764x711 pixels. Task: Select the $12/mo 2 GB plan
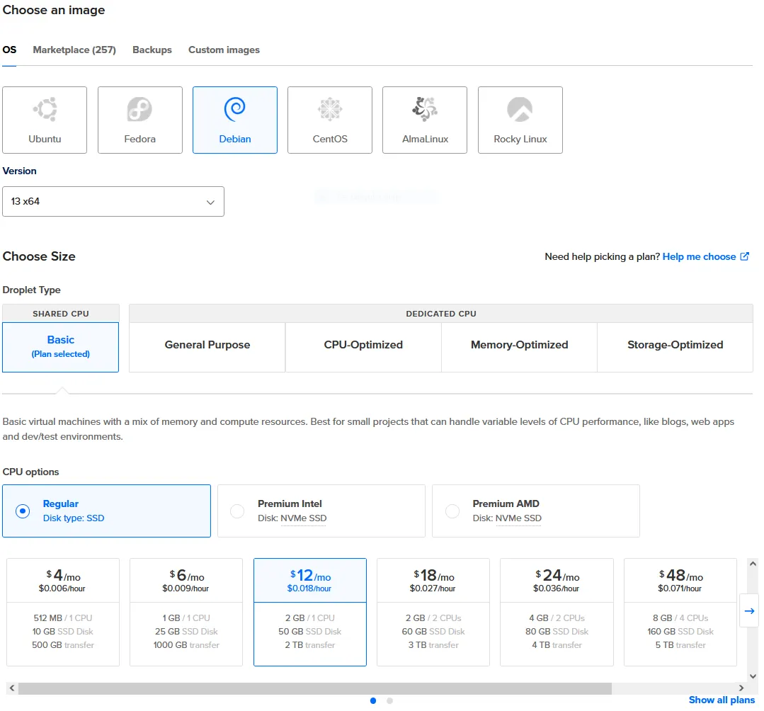[x=310, y=612]
